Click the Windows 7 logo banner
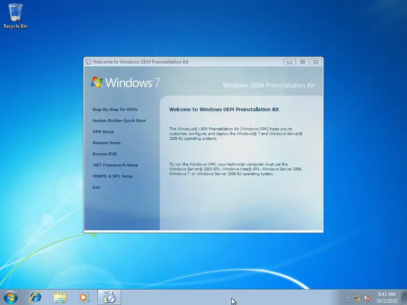The height and width of the screenshot is (305, 407). [125, 83]
